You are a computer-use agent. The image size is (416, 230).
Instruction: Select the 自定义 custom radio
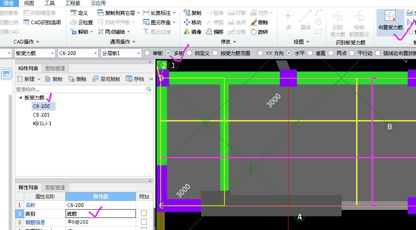[189, 53]
